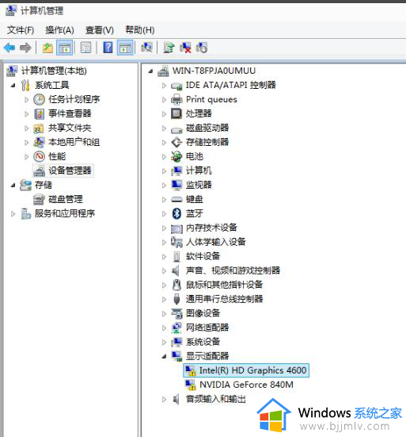This screenshot has height=437, width=406.
Task: Select 计算机管理(本地) root item
Action: tap(54, 71)
